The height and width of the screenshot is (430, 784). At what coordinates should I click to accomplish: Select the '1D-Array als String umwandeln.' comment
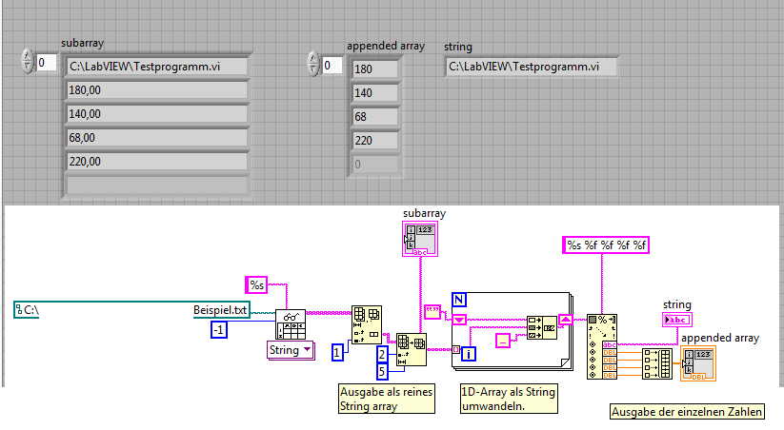509,399
